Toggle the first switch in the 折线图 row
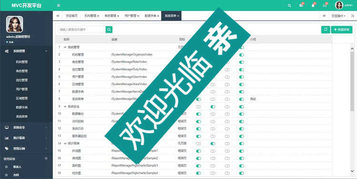Image resolution: width=357 pixels, height=179 pixels. pos(198,151)
